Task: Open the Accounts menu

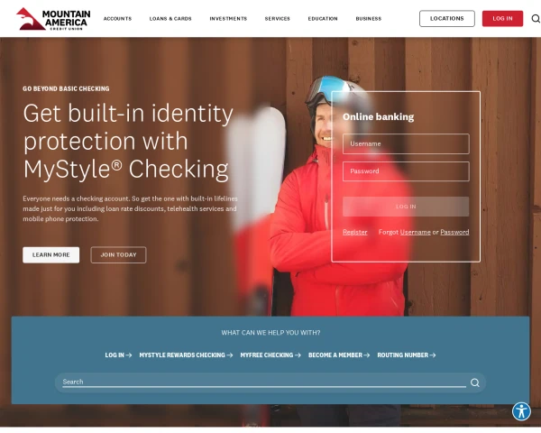Action: tap(117, 19)
